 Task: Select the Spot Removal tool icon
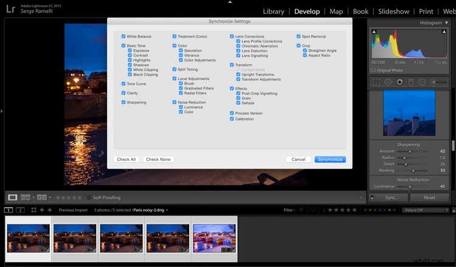tap(388, 82)
